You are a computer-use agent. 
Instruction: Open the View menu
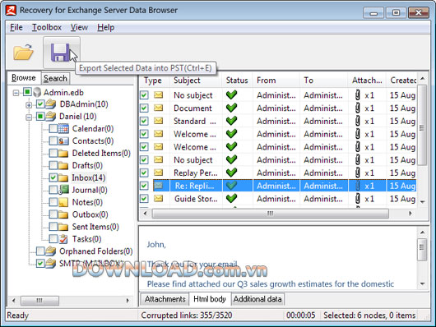pyautogui.click(x=79, y=27)
